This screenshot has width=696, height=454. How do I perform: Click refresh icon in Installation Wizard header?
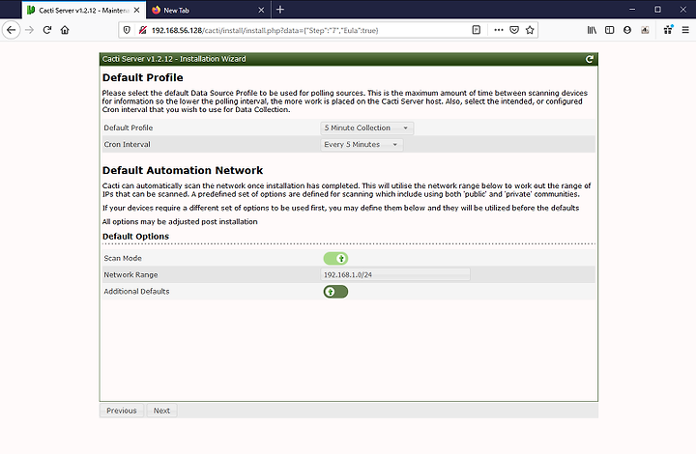(590, 59)
